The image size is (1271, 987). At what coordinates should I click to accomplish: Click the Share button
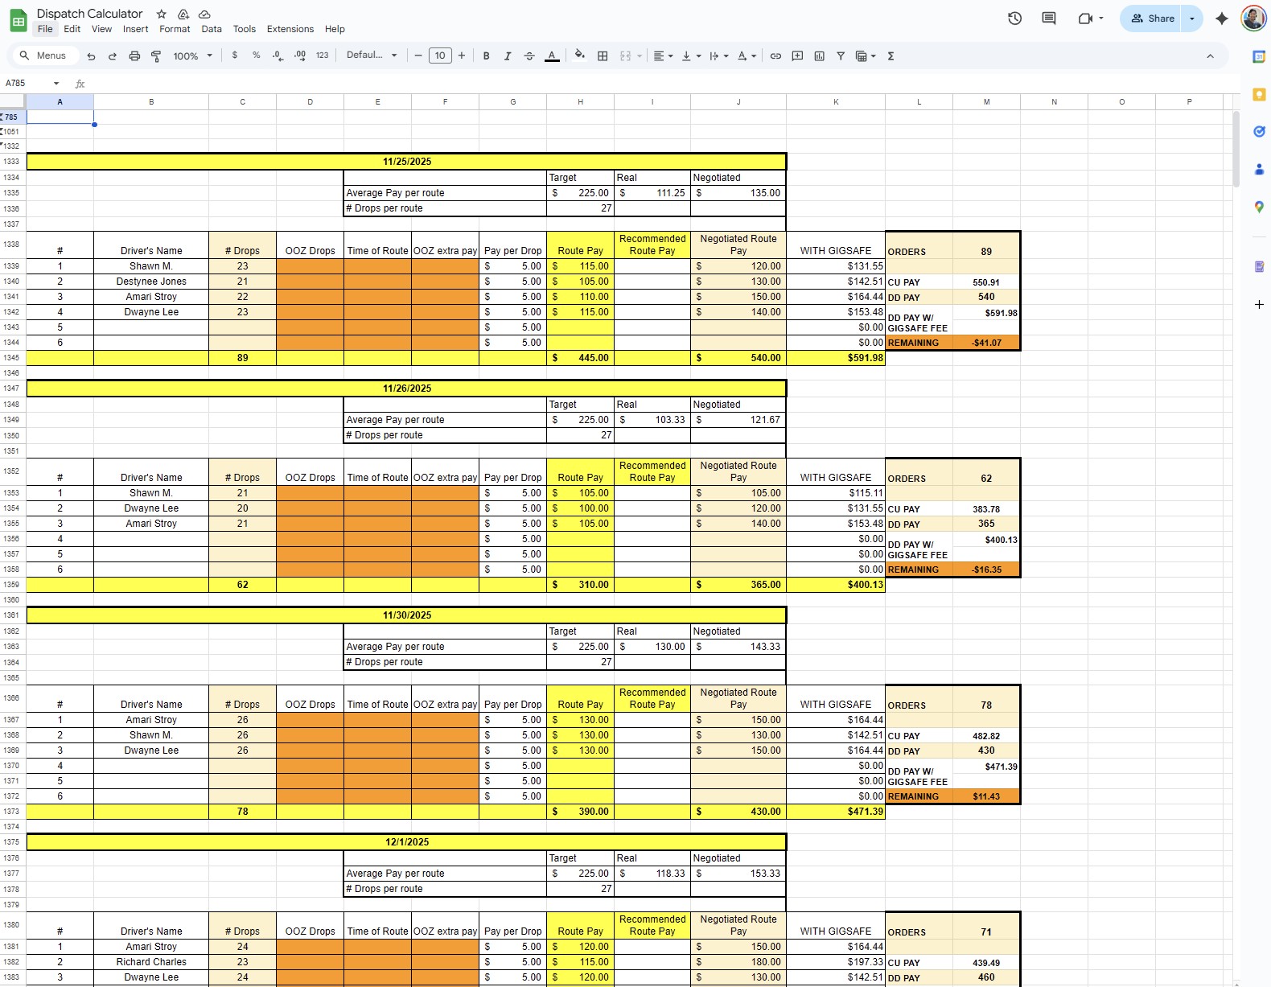pyautogui.click(x=1151, y=19)
